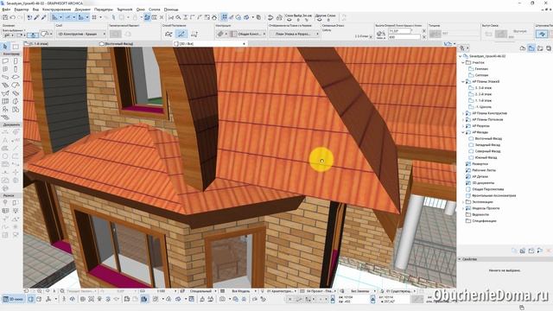Toggle the eye under Слои Выбр.Эл-ов

coord(289,20)
